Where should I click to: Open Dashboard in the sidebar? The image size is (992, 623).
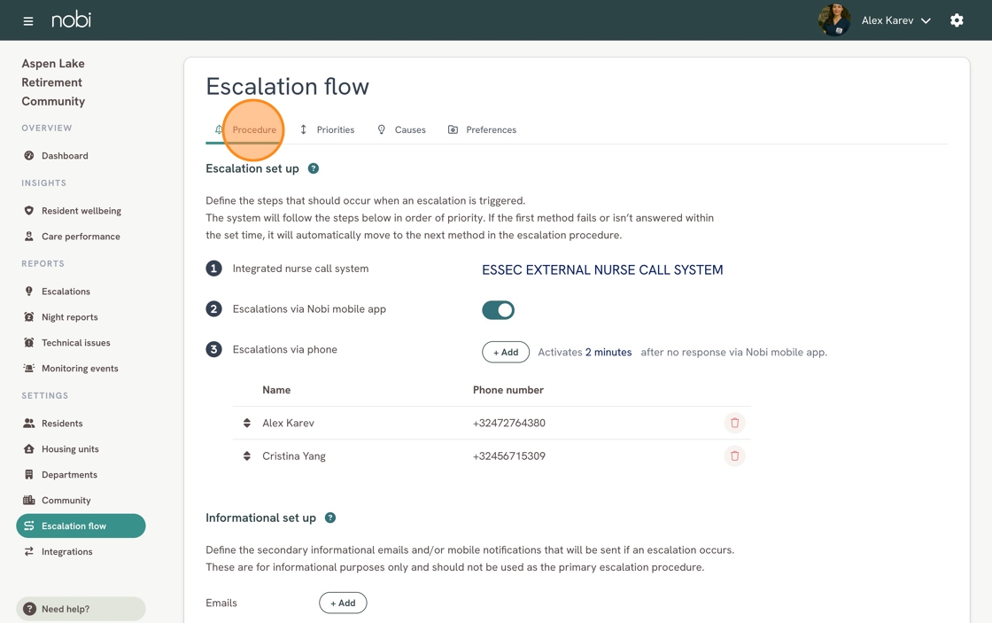point(65,156)
